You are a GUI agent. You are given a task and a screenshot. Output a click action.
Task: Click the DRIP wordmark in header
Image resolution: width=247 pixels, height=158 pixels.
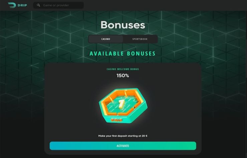click(22, 5)
